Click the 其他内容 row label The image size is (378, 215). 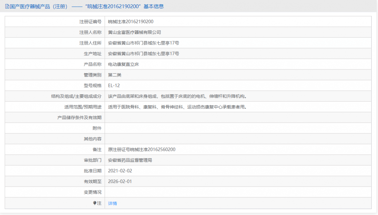pos(93,139)
